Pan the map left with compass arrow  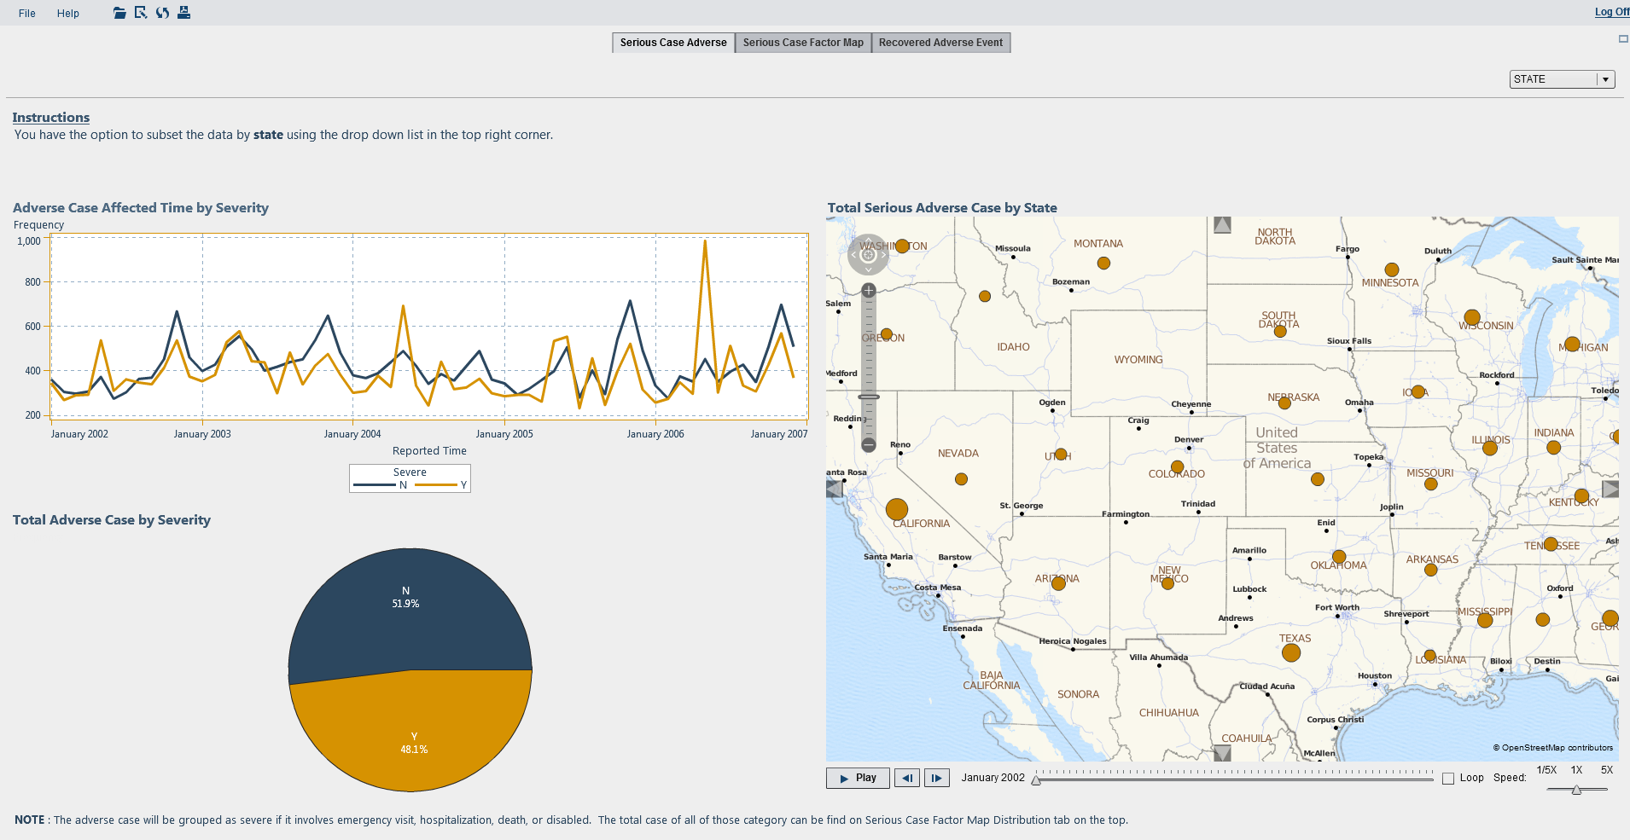tap(853, 255)
